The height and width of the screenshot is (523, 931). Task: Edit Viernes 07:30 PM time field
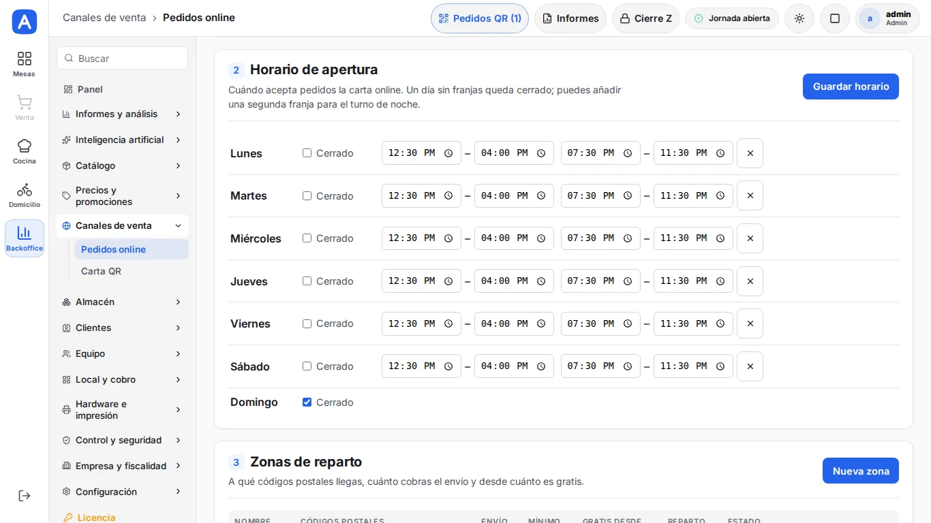[600, 323]
